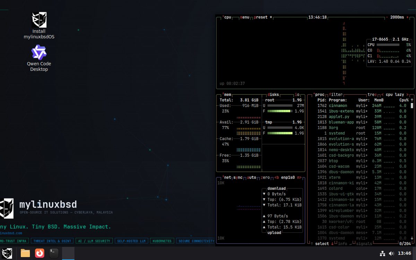
Task: Open the 13:46 taskbar clock
Action: pos(405,253)
